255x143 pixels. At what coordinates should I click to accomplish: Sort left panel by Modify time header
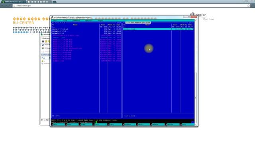[x=114, y=25]
